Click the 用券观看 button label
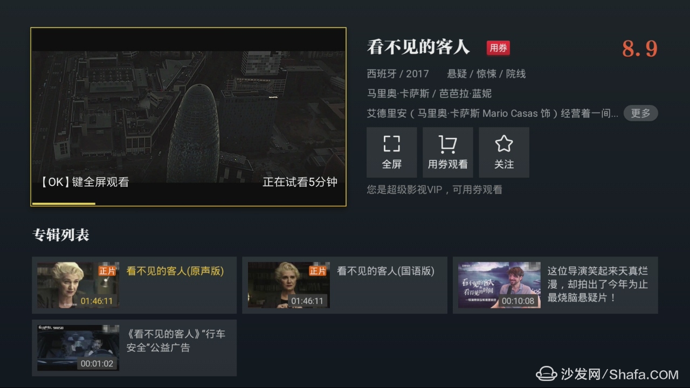This screenshot has width=690, height=388. pyautogui.click(x=447, y=164)
